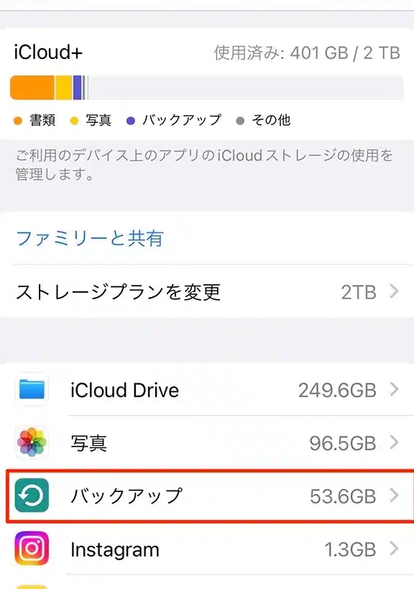Screen dimensions: 414x589
Task: Expand the バックアップ row disclosure arrow
Action: tap(395, 496)
